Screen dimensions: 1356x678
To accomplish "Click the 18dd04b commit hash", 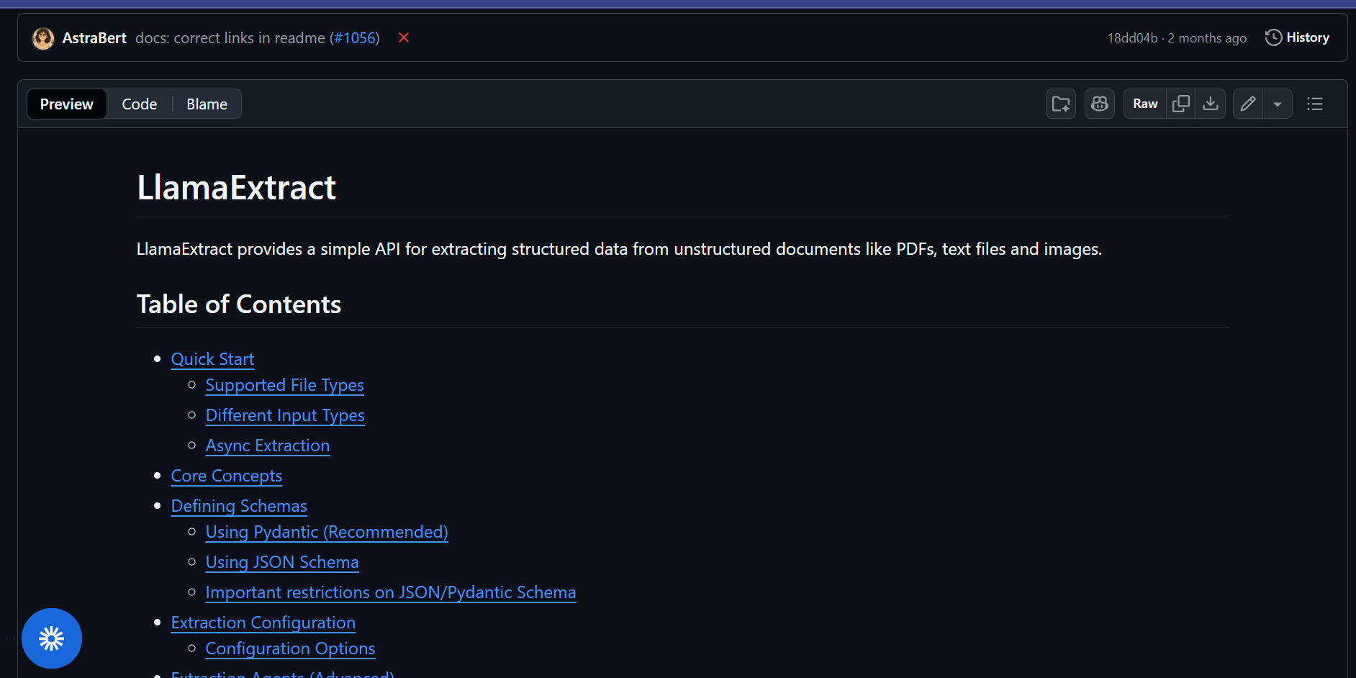I will point(1132,38).
